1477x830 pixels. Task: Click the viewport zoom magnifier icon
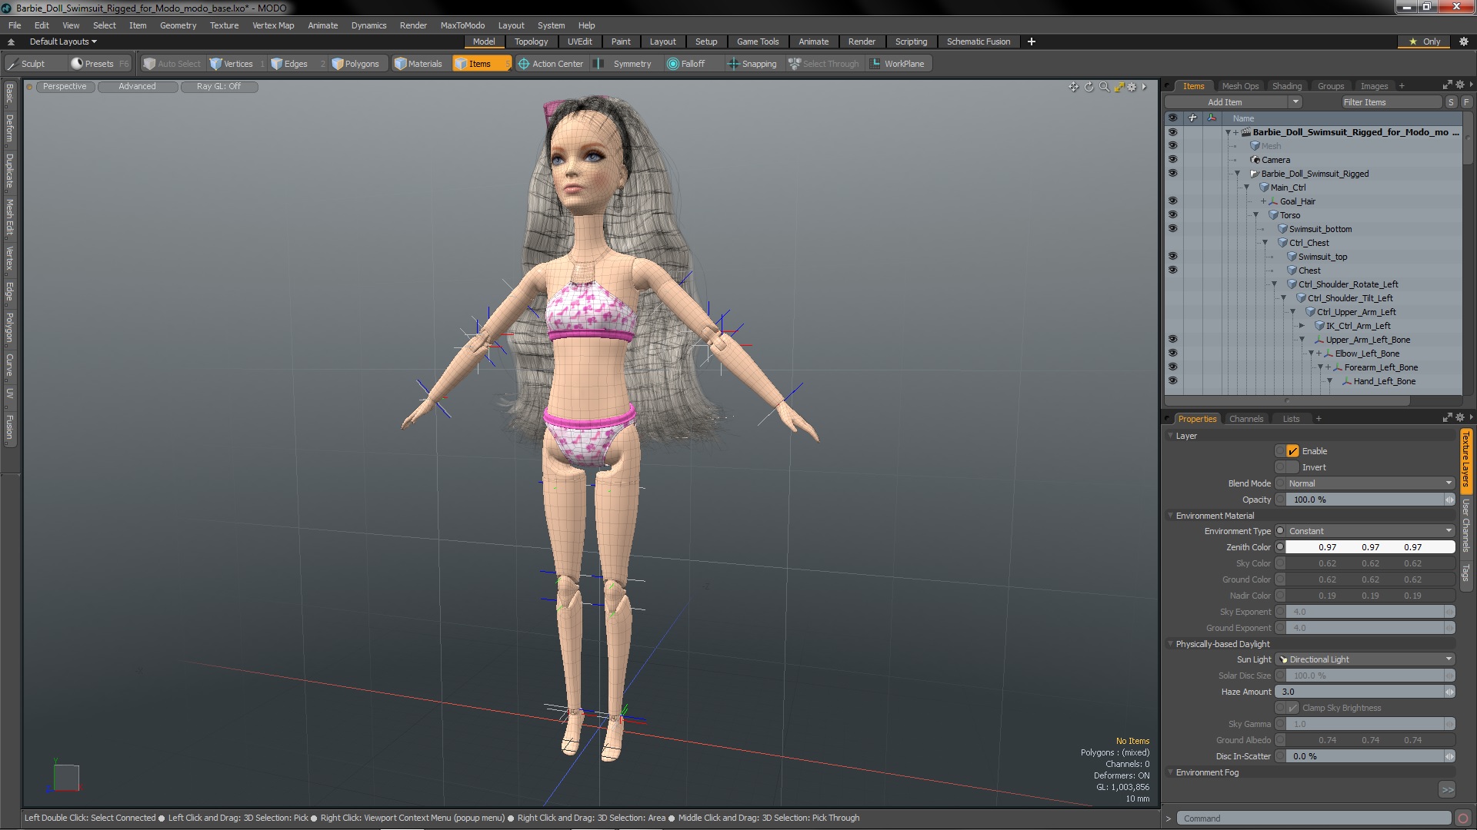pos(1104,87)
